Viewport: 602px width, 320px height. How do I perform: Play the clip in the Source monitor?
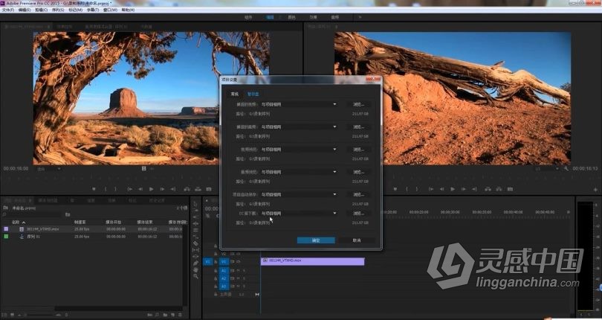pyautogui.click(x=152, y=189)
